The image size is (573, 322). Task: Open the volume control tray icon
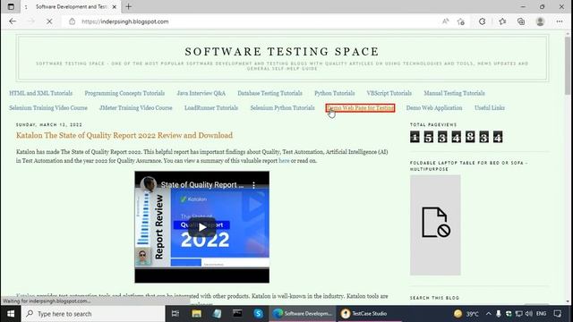(x=529, y=314)
